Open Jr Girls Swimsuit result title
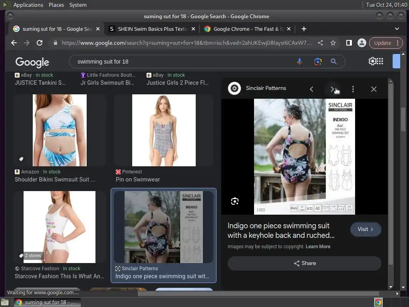Viewport: 409px width, 307px height. [x=107, y=83]
